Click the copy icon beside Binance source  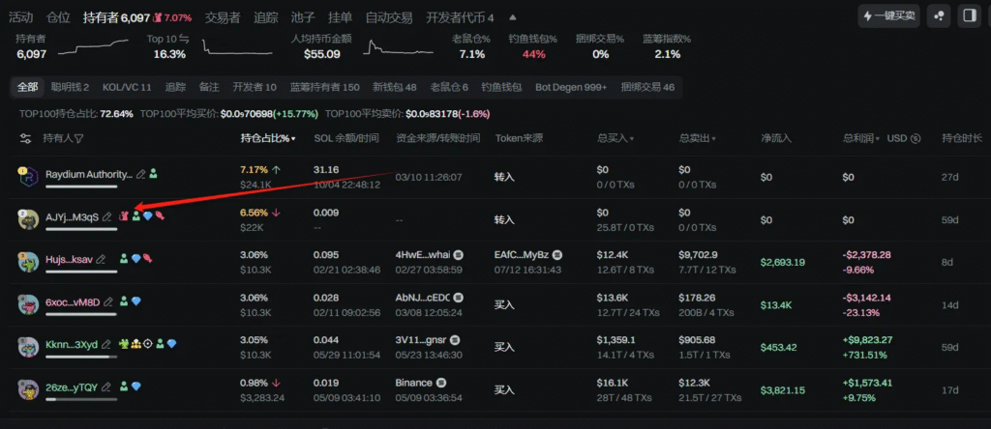pyautogui.click(x=445, y=384)
